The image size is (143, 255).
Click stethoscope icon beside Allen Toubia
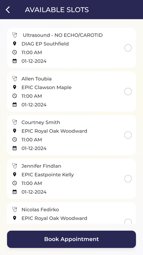[15, 78]
